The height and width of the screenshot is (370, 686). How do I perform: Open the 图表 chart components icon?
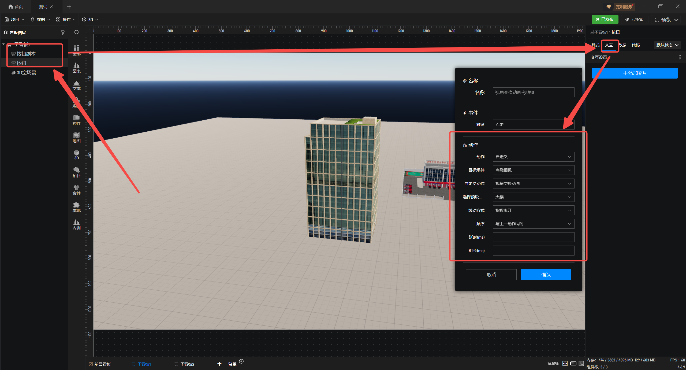tap(76, 68)
